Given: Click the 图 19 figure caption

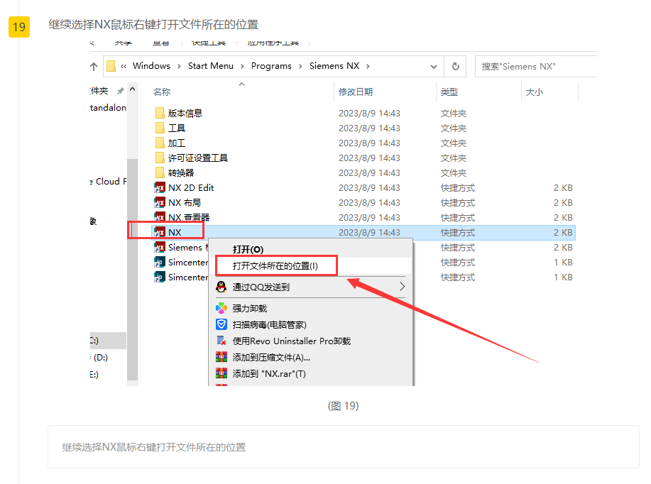Looking at the screenshot, I should (x=344, y=405).
